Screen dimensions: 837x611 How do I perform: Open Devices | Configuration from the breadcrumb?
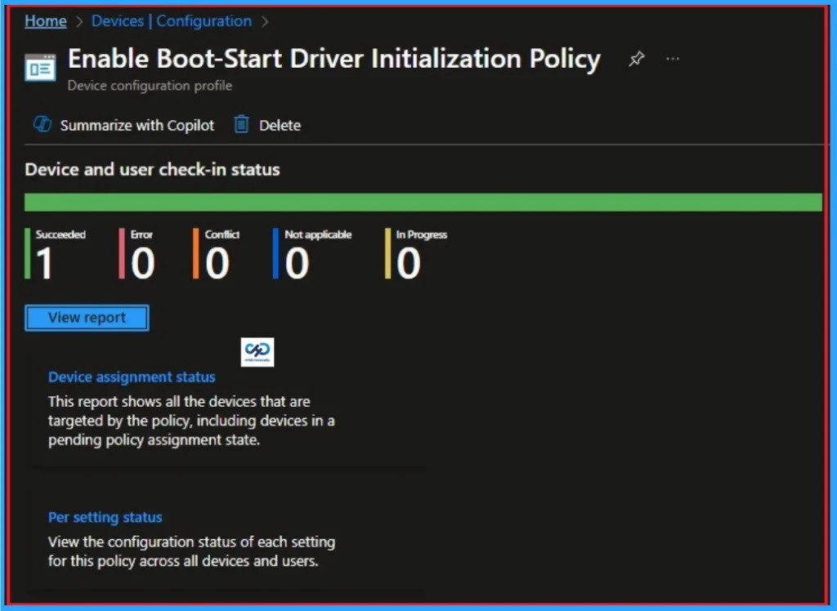pos(171,21)
